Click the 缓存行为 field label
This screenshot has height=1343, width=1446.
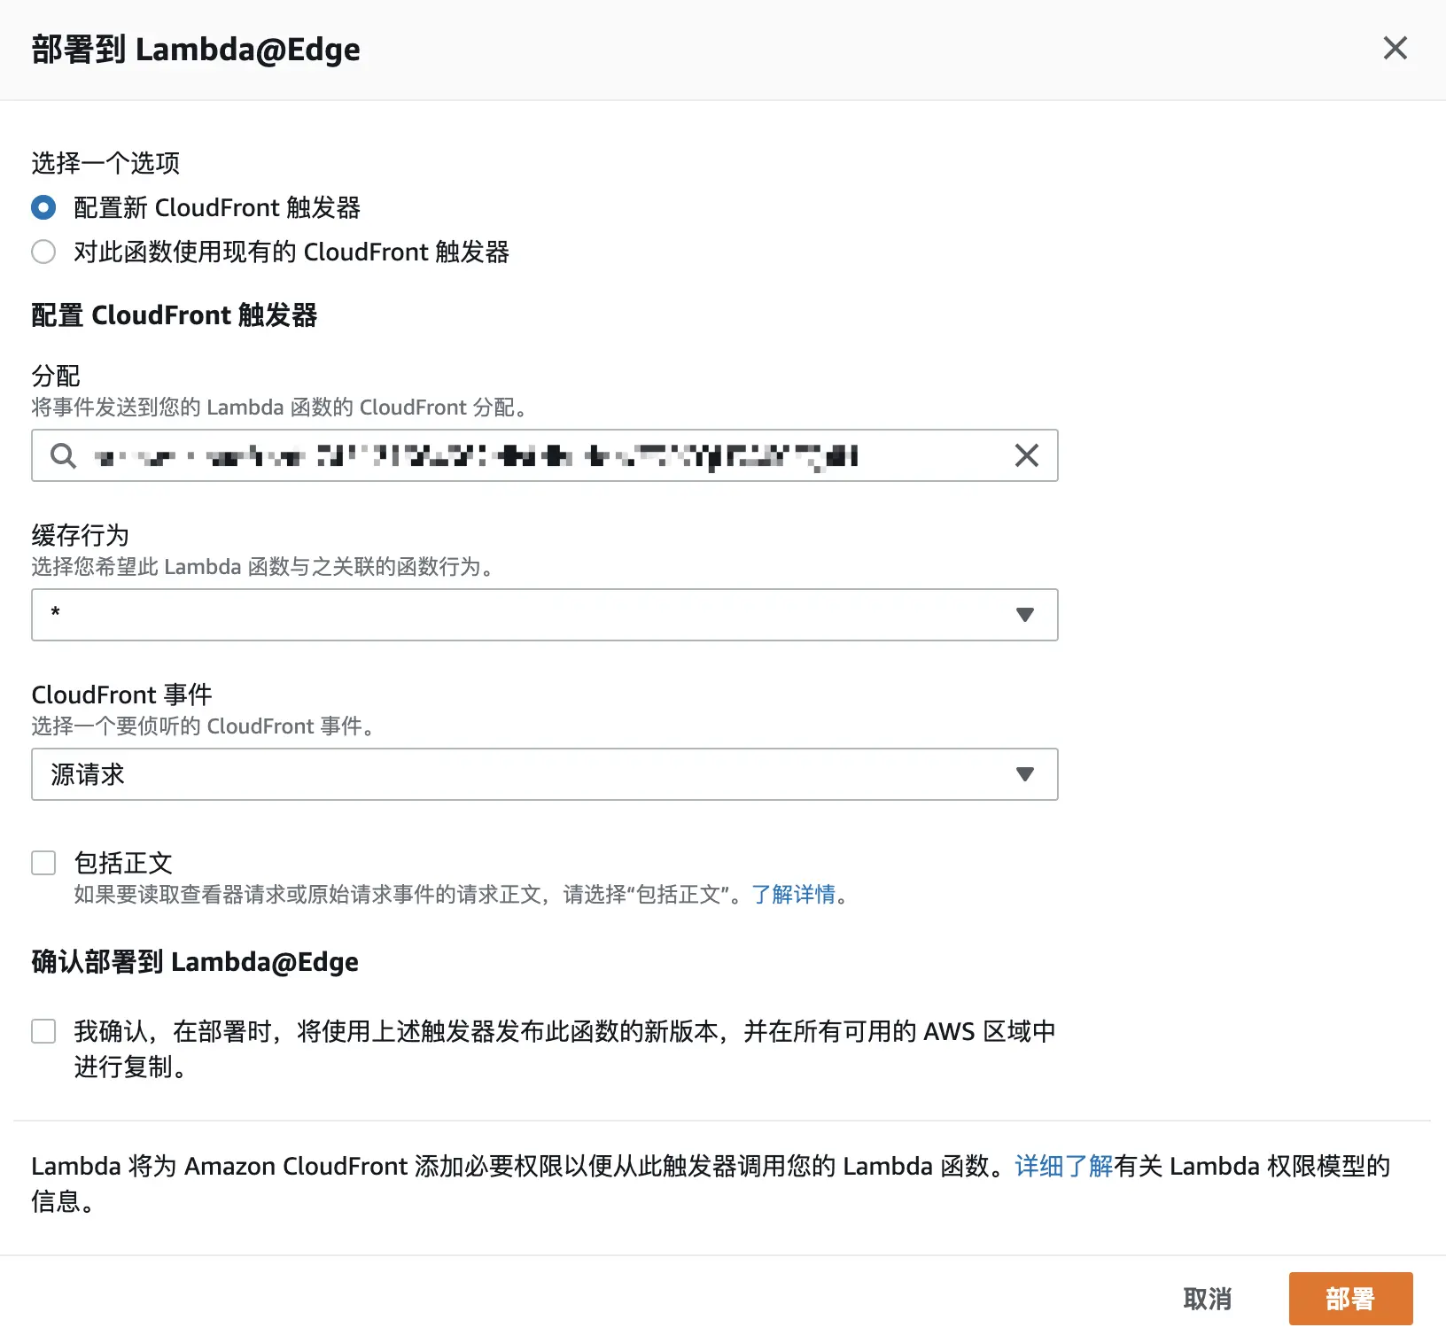(x=81, y=535)
